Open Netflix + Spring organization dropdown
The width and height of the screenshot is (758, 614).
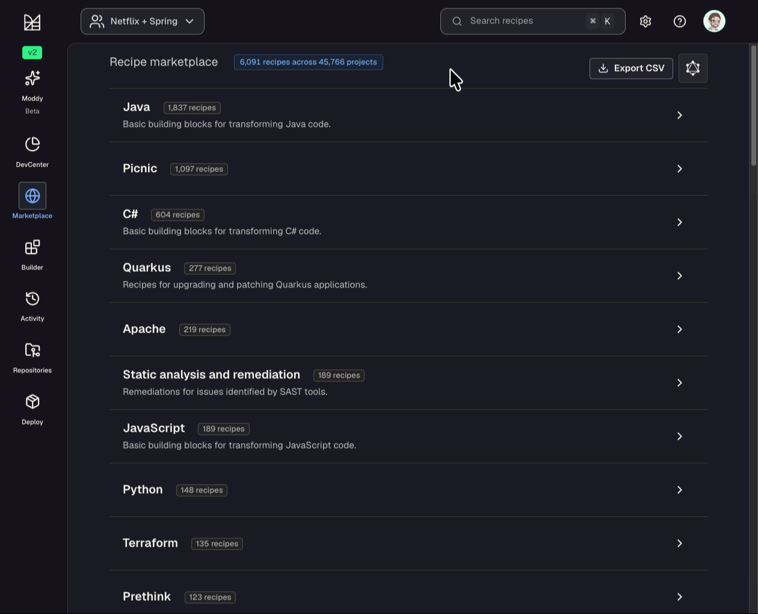tap(143, 22)
